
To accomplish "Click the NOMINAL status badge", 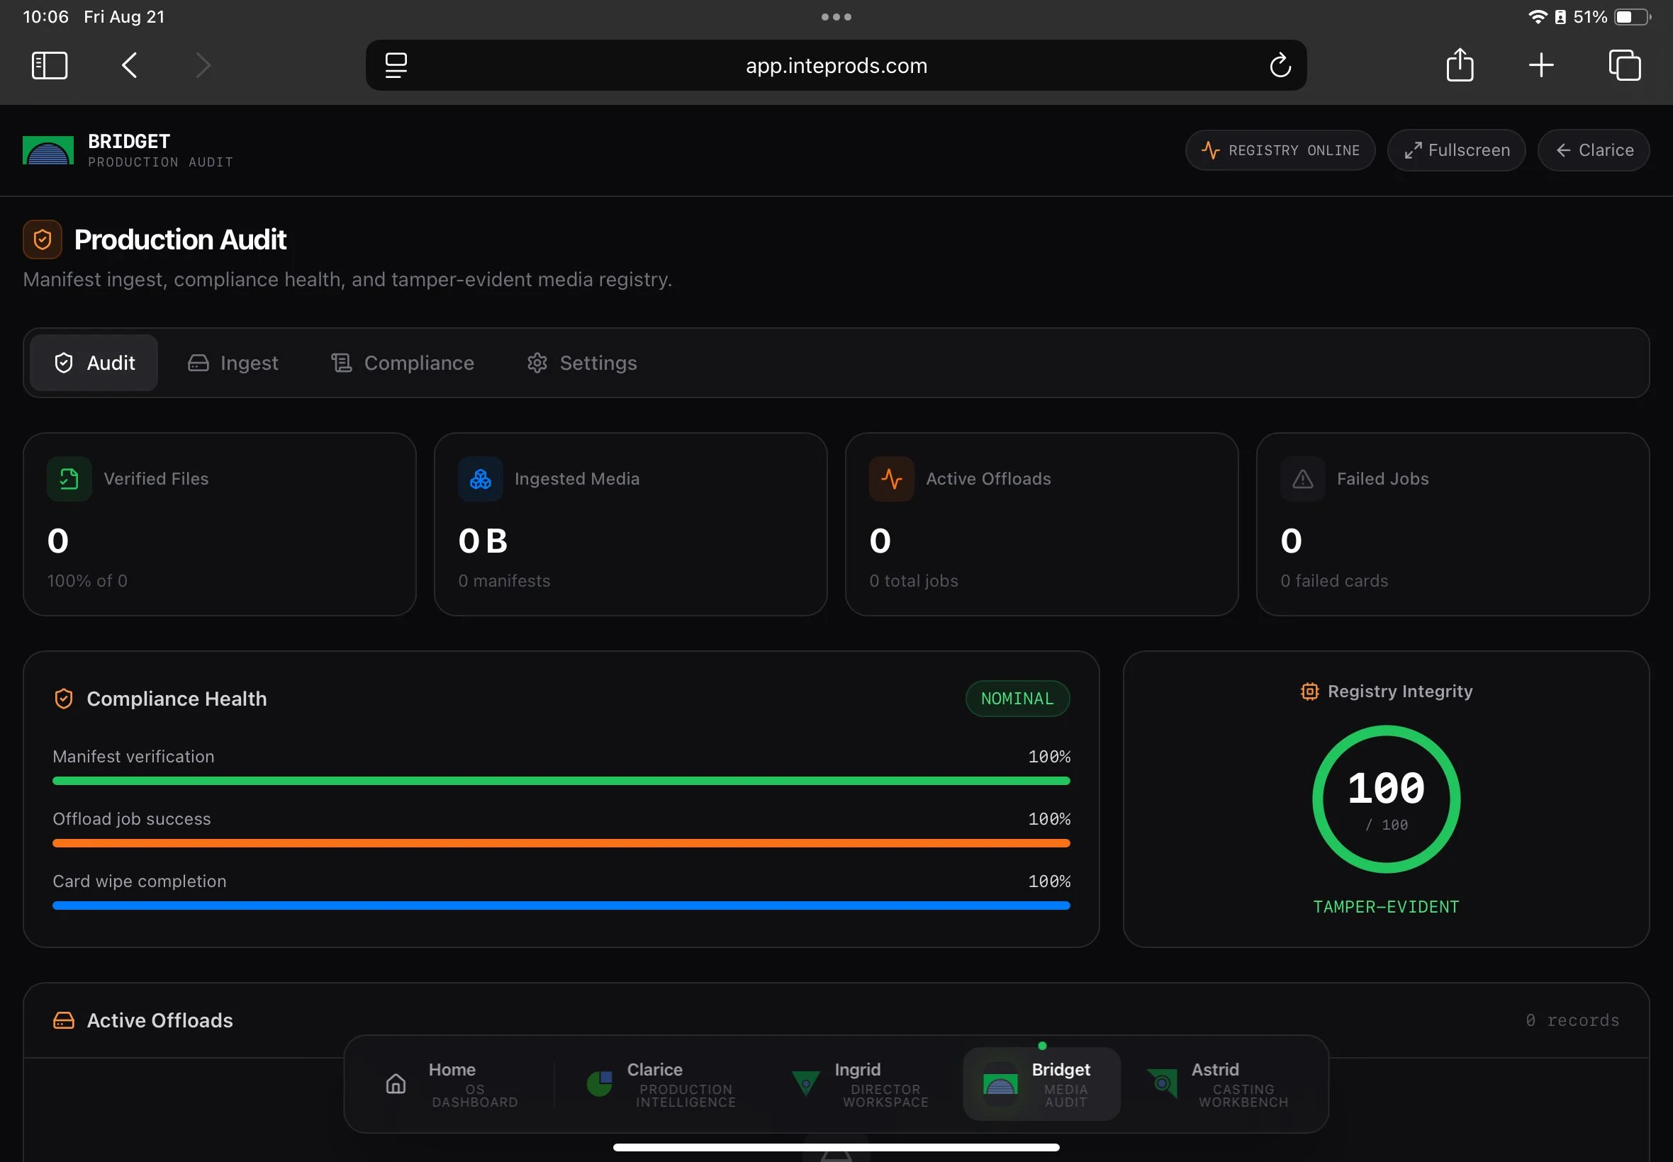I will click(1017, 699).
